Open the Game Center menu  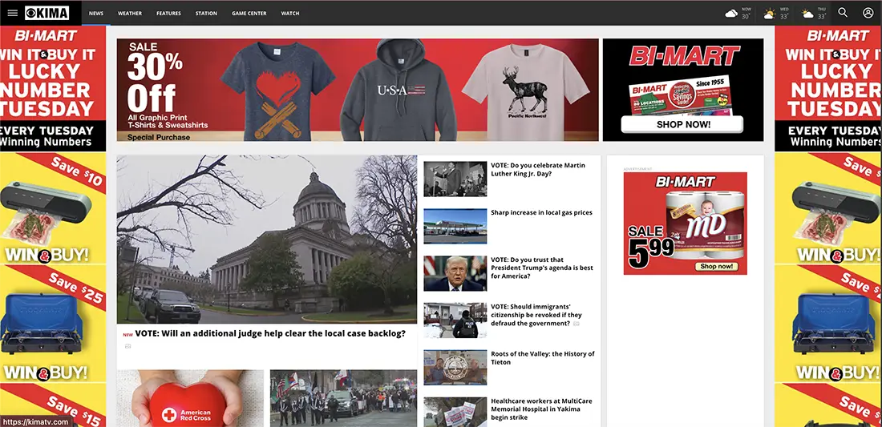click(249, 13)
